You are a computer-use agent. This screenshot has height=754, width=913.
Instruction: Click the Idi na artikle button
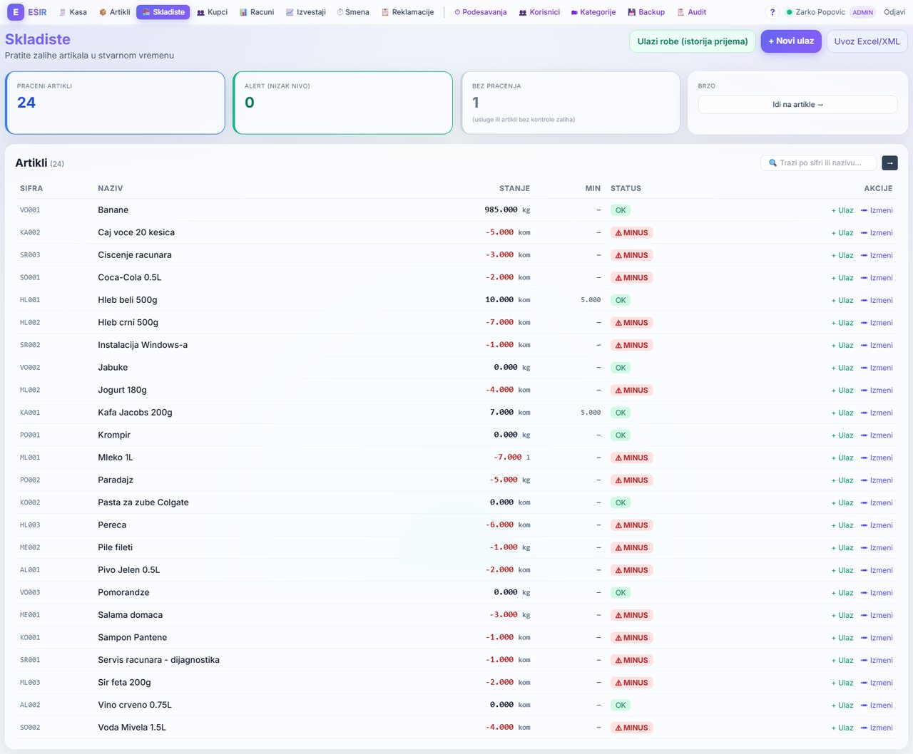(x=797, y=105)
